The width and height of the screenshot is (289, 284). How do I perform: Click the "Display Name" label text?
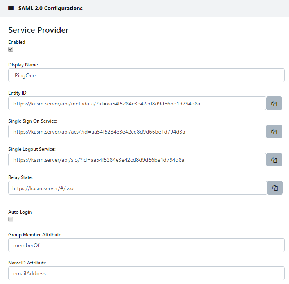(23, 65)
